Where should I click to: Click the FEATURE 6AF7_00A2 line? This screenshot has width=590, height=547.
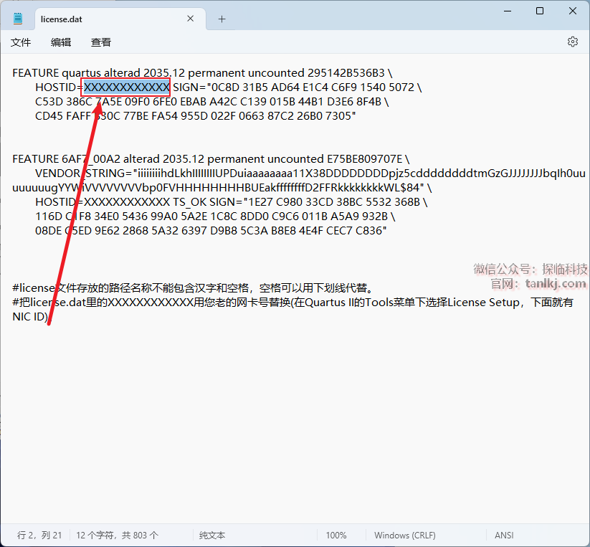[x=211, y=158]
